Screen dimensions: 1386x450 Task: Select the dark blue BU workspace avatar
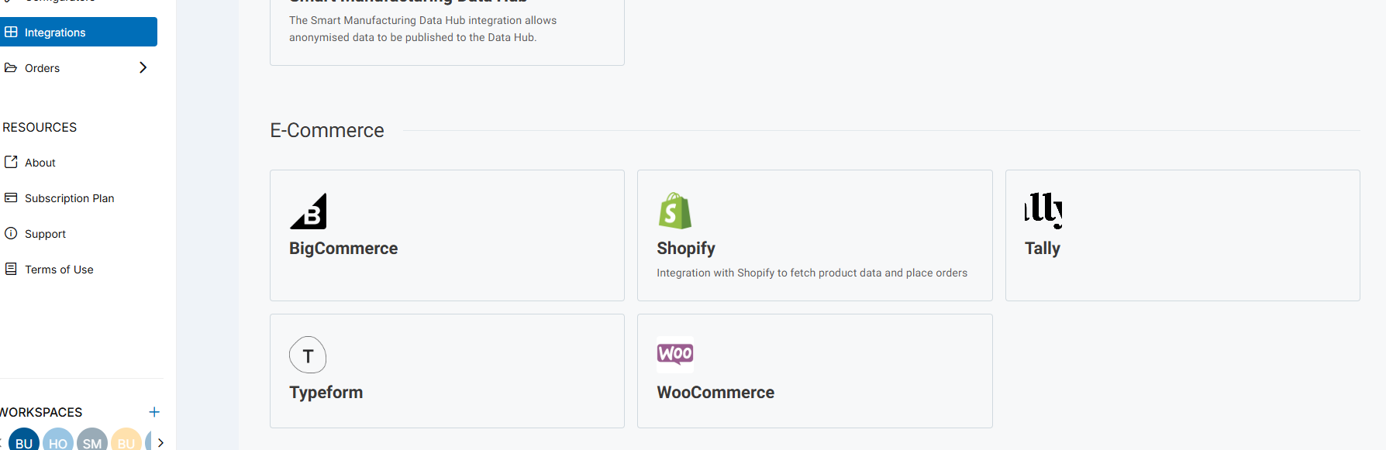[x=24, y=441]
